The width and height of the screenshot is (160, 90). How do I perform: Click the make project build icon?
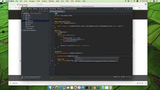(114, 9)
